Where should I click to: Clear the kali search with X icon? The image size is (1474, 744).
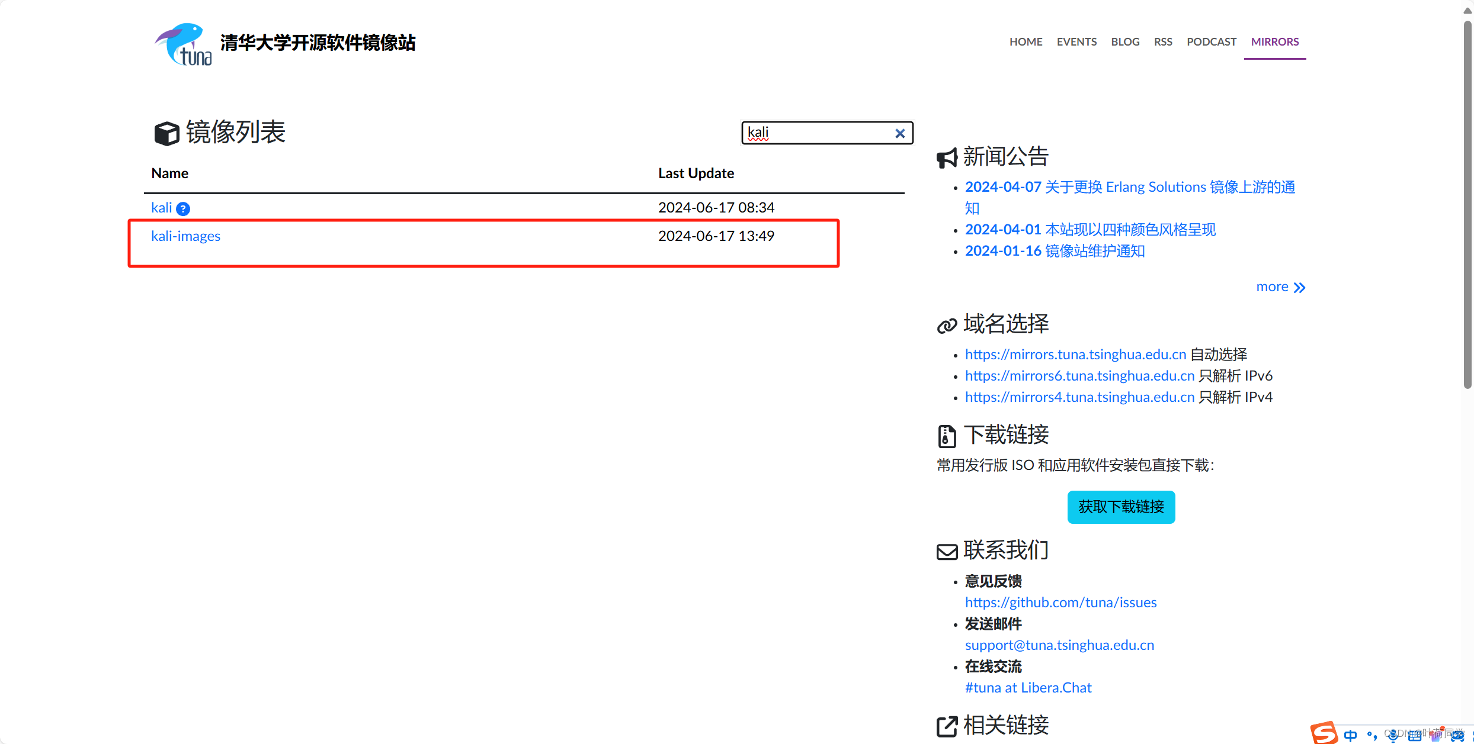coord(900,133)
